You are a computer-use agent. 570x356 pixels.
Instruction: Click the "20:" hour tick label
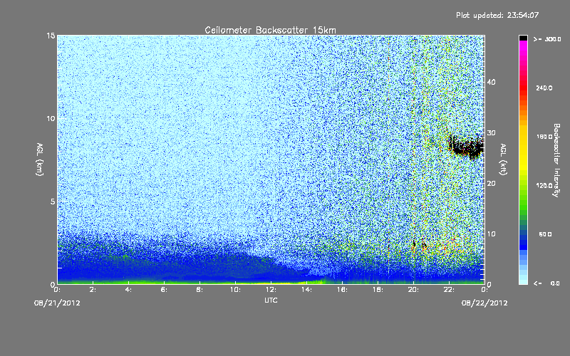414,290
